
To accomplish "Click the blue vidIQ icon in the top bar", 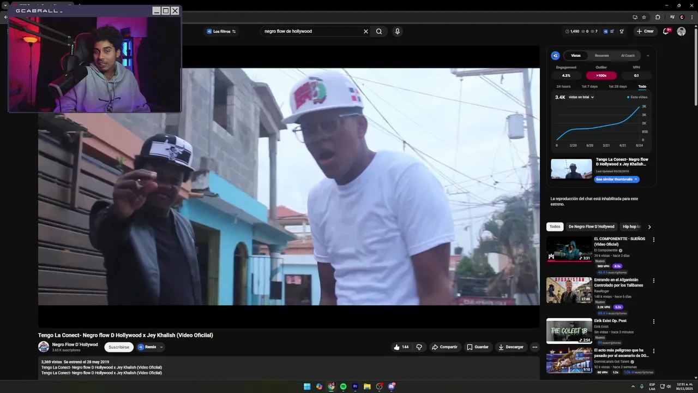I will tap(605, 31).
